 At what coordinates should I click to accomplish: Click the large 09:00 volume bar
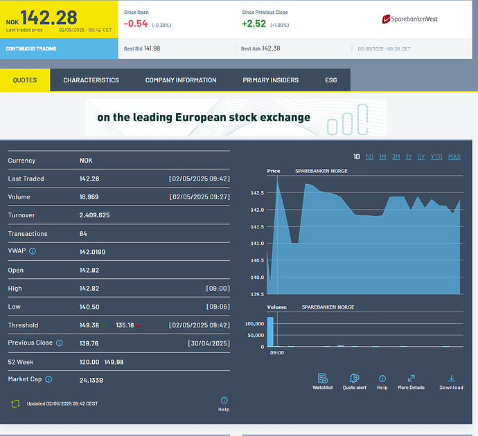tap(270, 331)
